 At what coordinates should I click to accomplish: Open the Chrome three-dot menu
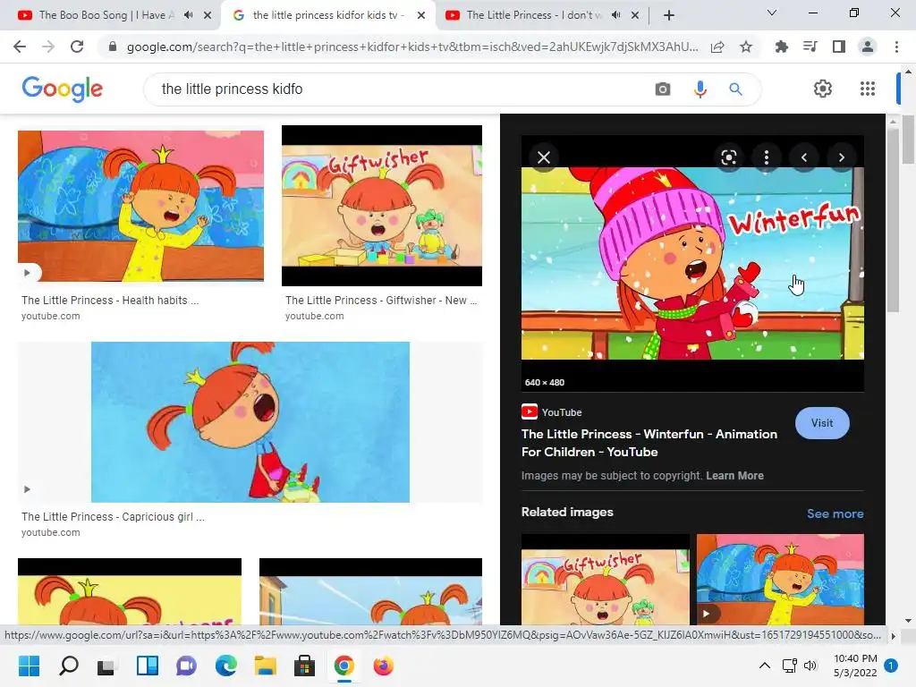point(896,47)
